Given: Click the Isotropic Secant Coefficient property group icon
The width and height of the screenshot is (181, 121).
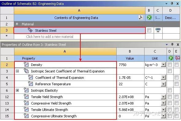Looking at the screenshot, I should pyautogui.click(x=26, y=71).
